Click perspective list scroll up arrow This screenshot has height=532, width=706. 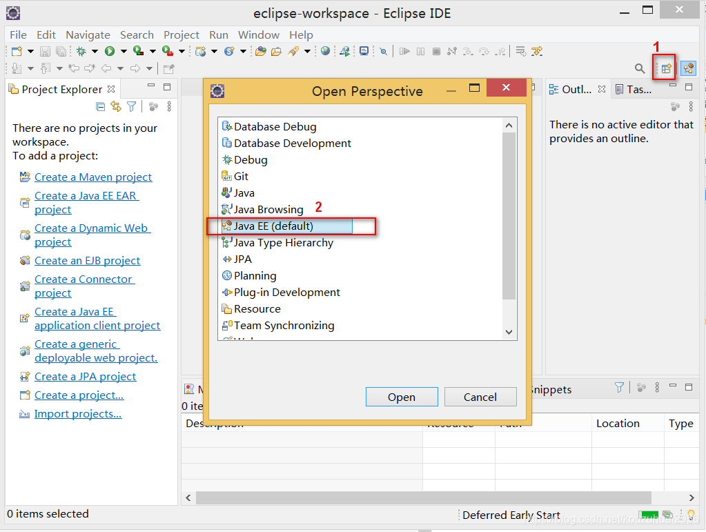[x=509, y=126]
